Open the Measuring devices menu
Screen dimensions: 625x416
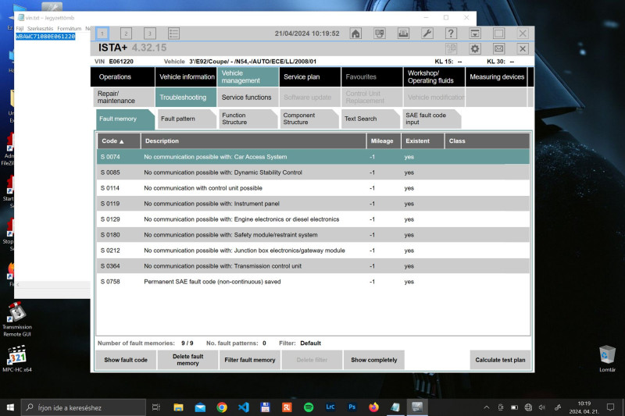tap(496, 76)
